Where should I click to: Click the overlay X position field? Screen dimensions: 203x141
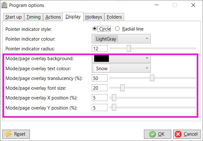tap(100, 98)
